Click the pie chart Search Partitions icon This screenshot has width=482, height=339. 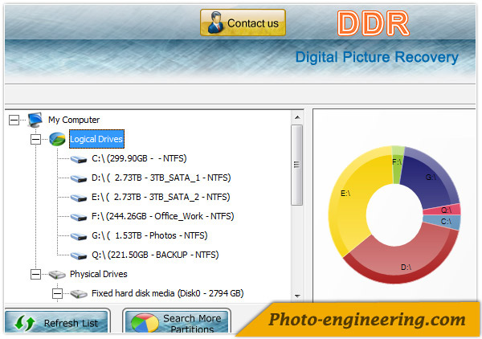coord(145,323)
